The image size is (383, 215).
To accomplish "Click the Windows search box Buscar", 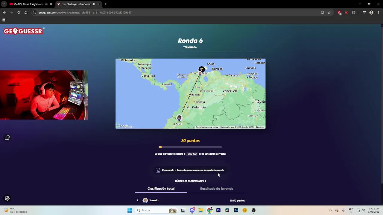I will tap(156, 210).
